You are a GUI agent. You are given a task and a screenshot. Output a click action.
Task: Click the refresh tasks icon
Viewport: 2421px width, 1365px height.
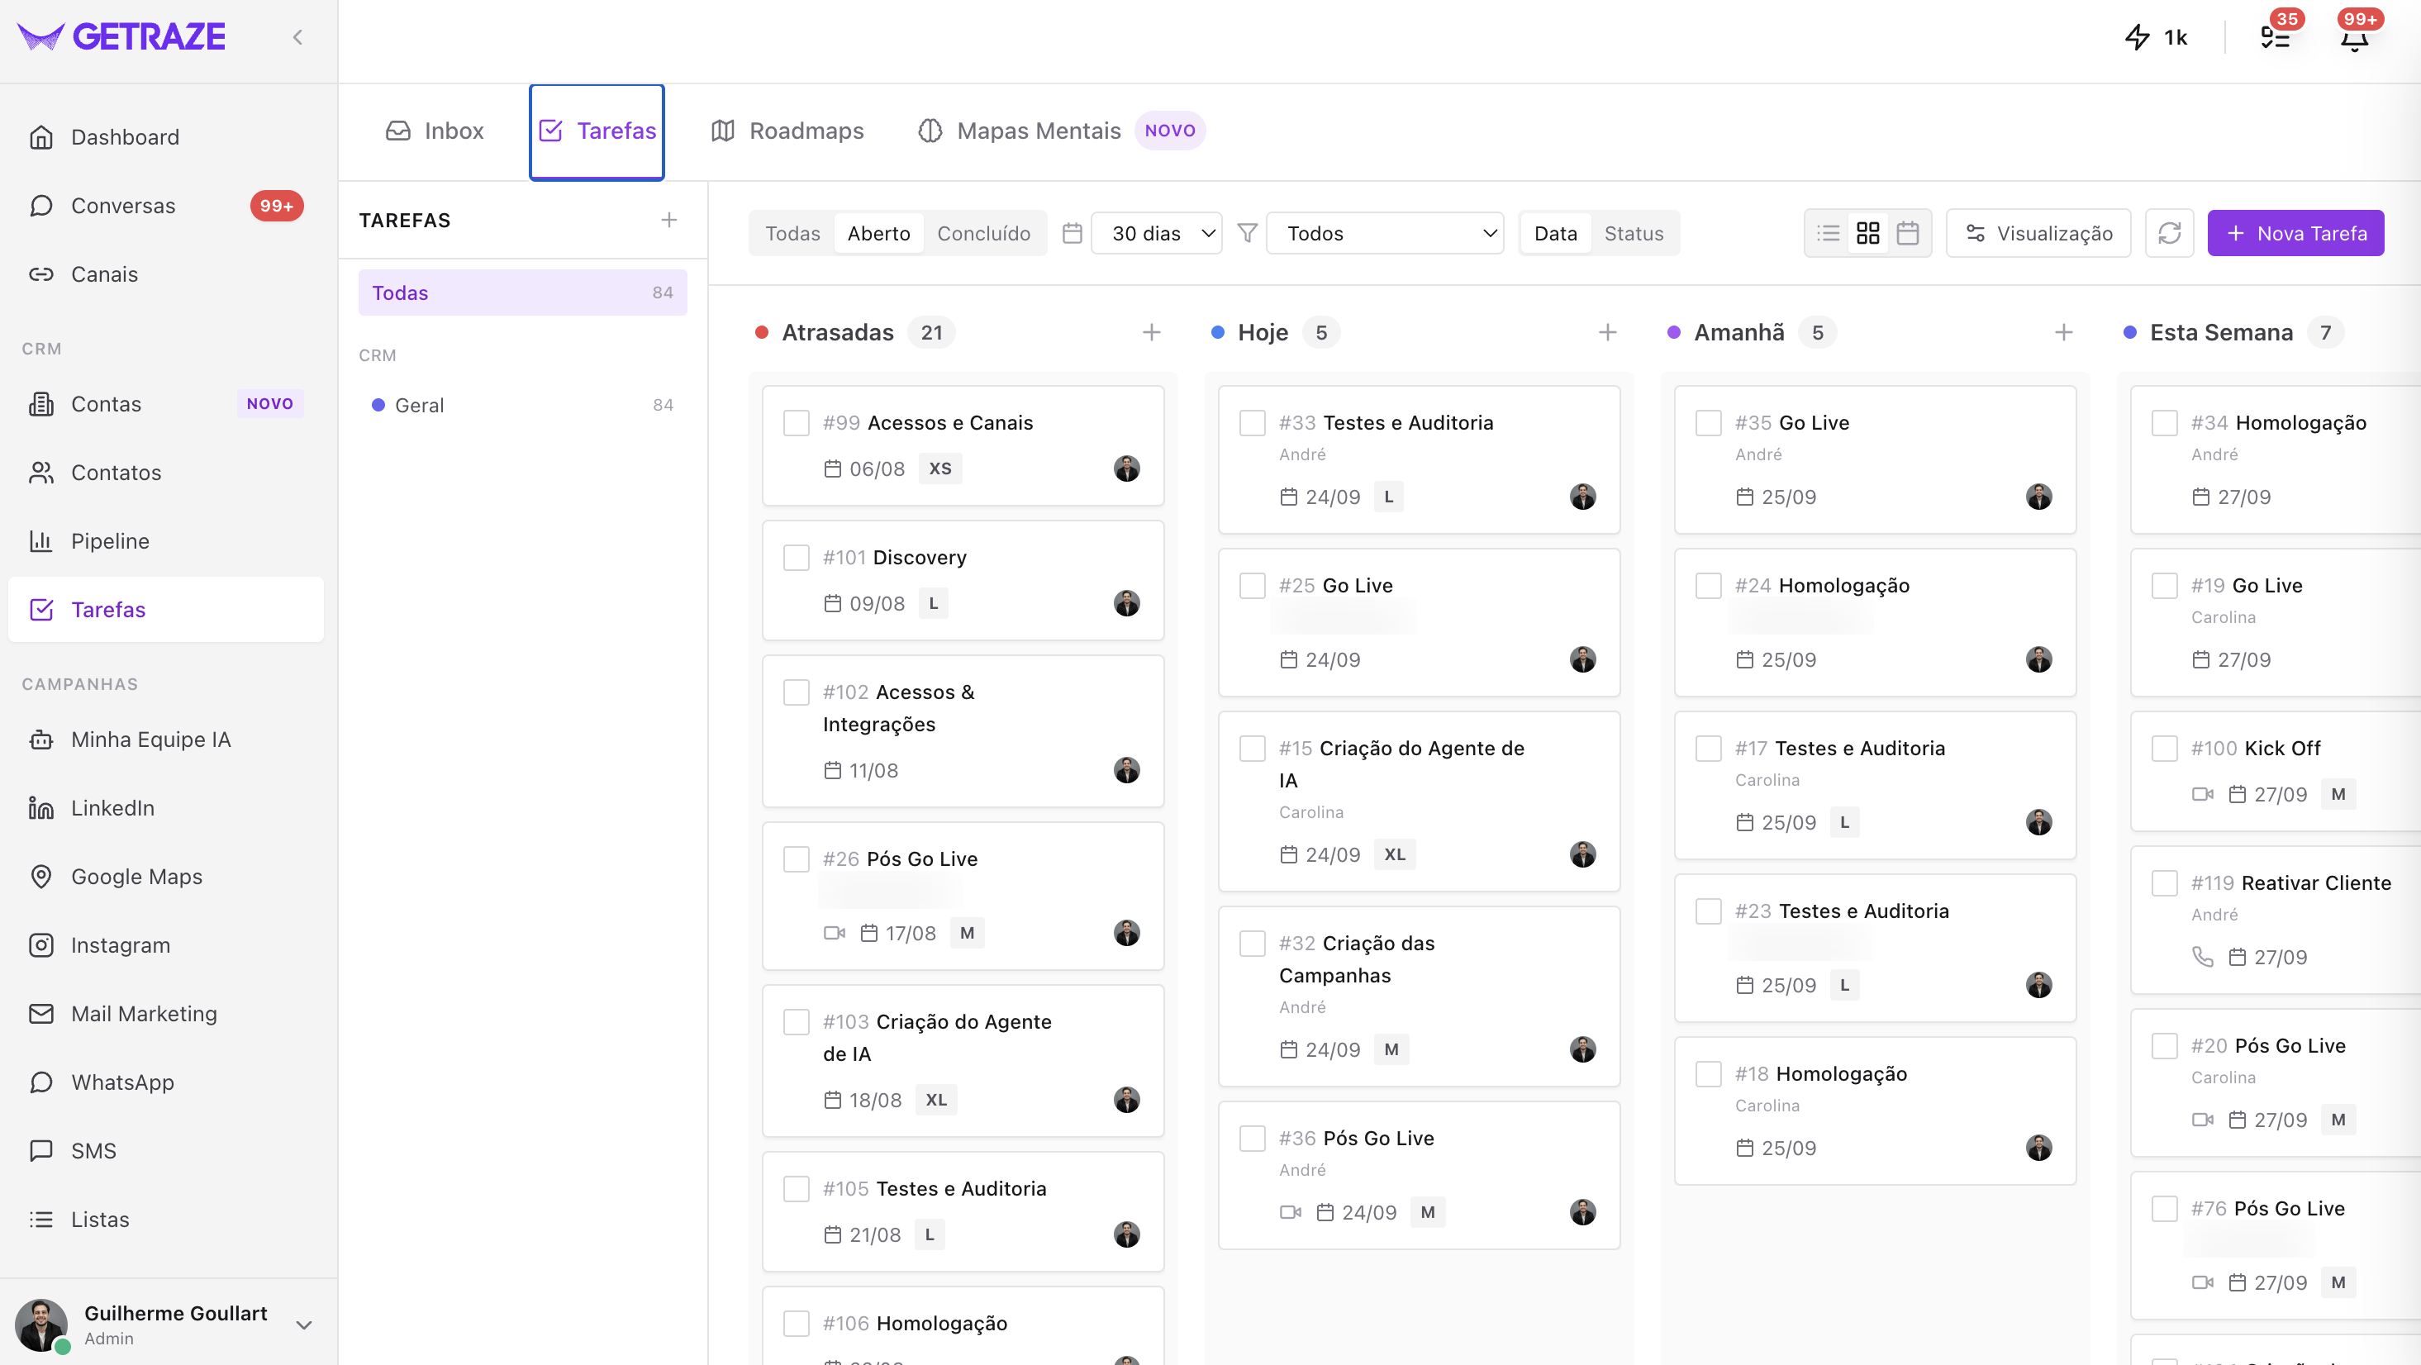2169,233
